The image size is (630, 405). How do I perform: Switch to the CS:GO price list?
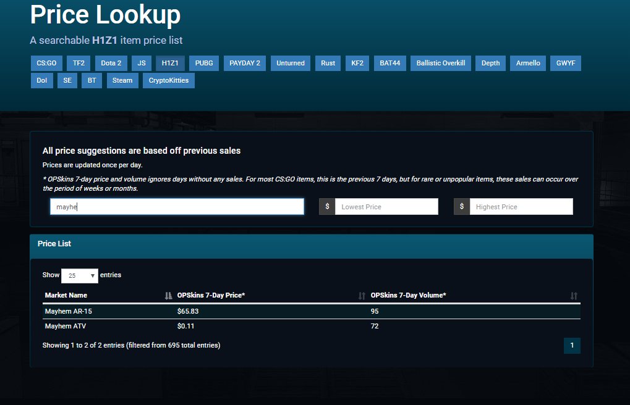click(x=46, y=63)
